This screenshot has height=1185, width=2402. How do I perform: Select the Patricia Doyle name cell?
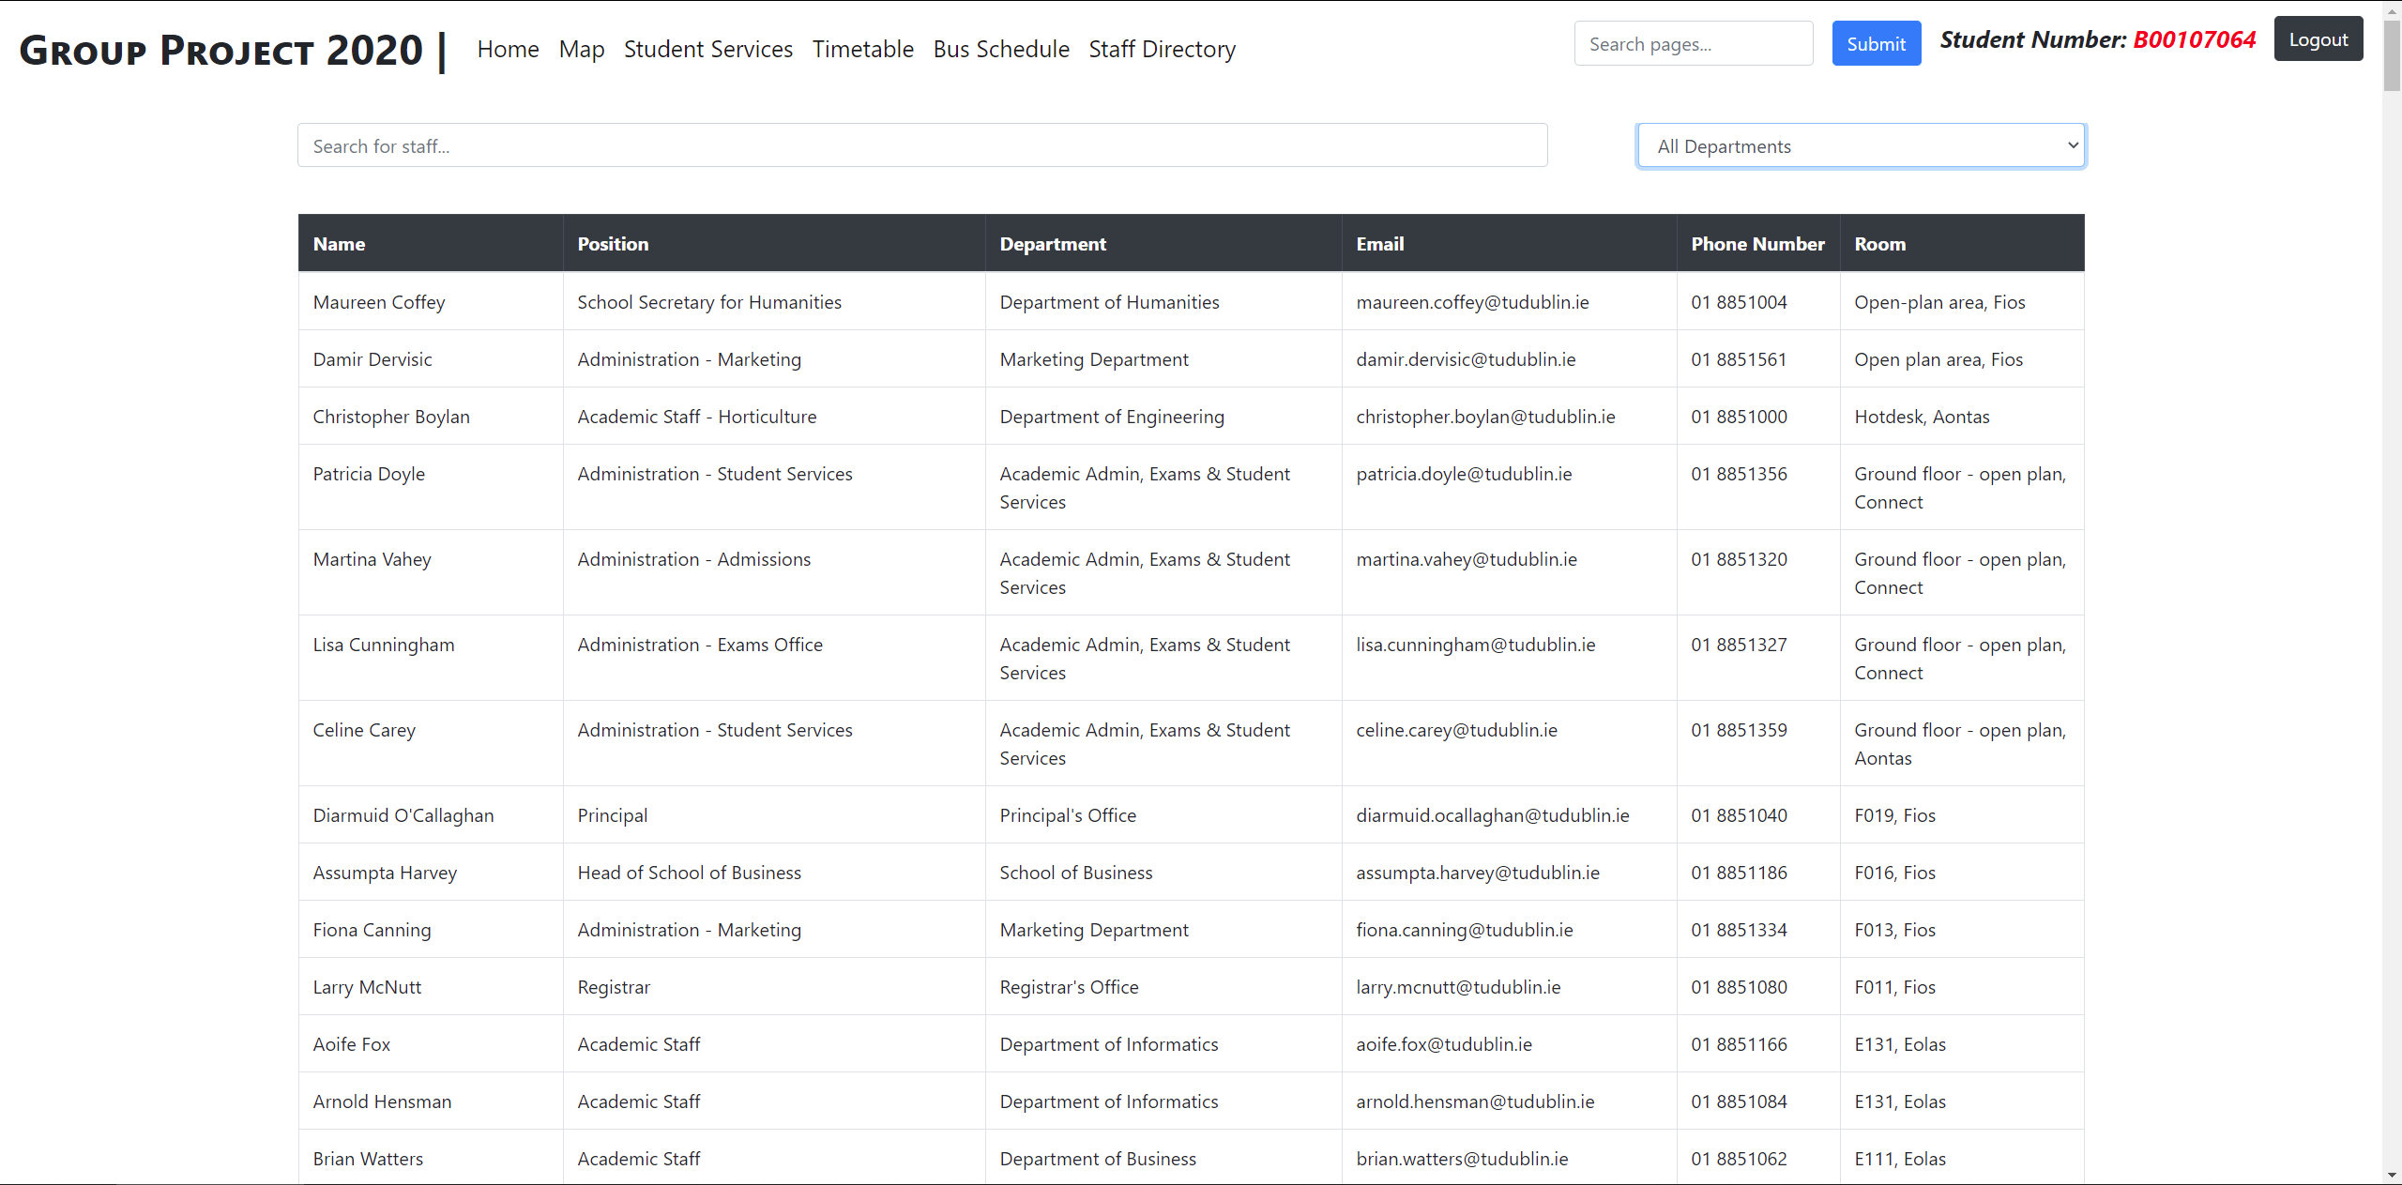pos(431,487)
